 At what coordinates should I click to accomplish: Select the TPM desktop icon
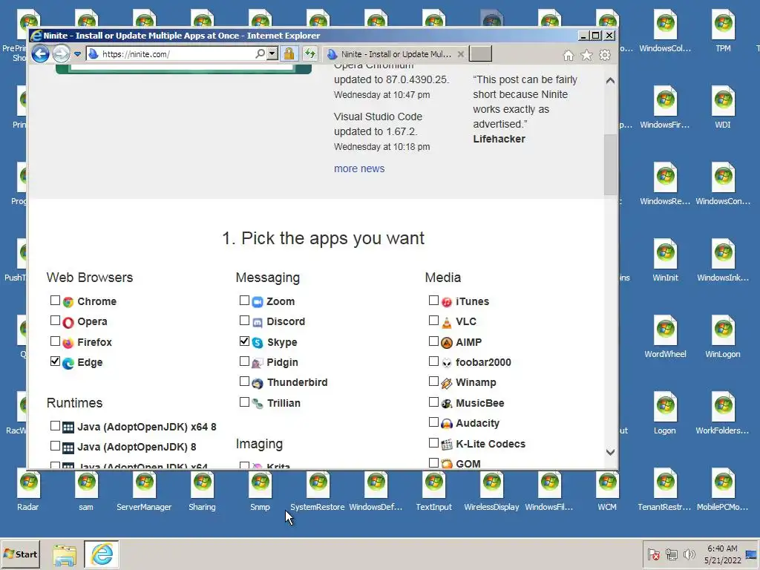click(723, 31)
